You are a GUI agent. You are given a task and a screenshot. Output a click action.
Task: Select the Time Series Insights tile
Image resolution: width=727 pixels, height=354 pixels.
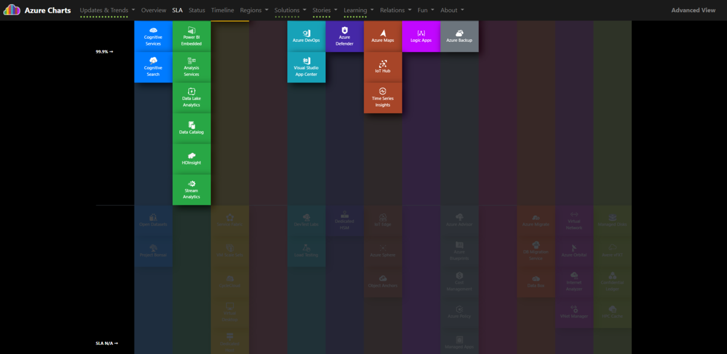point(382,98)
